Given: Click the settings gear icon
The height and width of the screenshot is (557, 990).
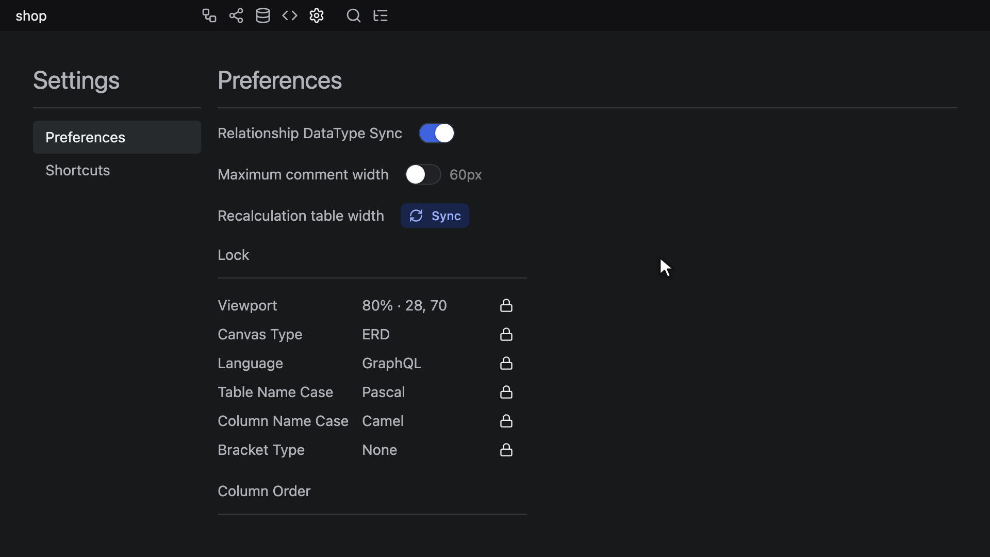Looking at the screenshot, I should click(317, 15).
